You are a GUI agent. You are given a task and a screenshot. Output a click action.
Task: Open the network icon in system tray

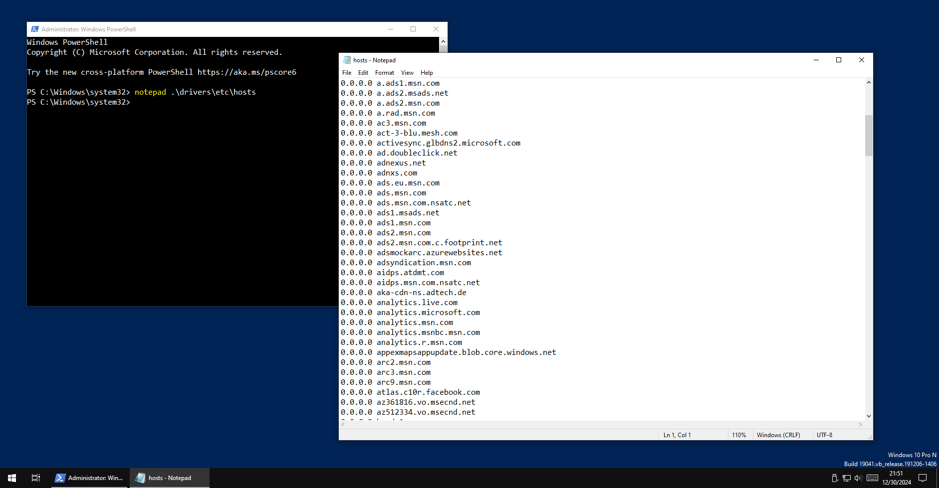(847, 478)
